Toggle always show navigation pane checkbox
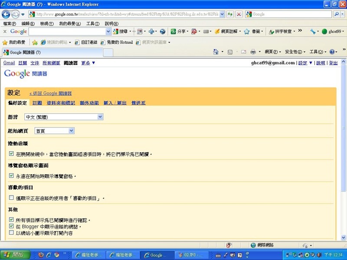Screen dimensions: 347x260 point(11,175)
